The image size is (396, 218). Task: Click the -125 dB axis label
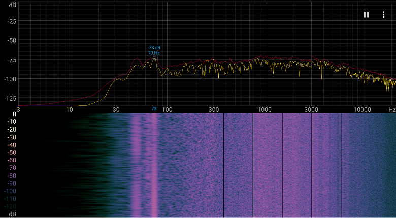pos(11,98)
